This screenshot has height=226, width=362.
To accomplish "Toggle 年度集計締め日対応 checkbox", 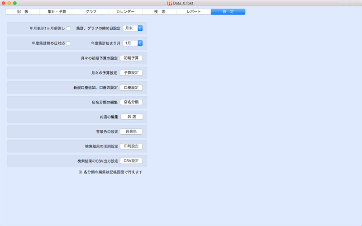I will click(68, 43).
